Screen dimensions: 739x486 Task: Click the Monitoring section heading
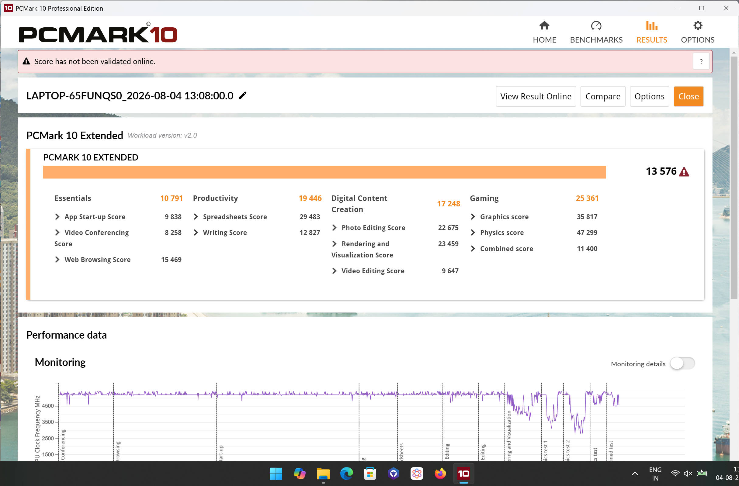coord(60,363)
